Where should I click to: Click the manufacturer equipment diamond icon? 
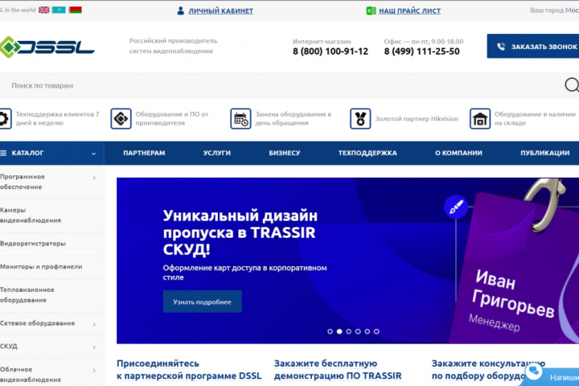point(121,118)
